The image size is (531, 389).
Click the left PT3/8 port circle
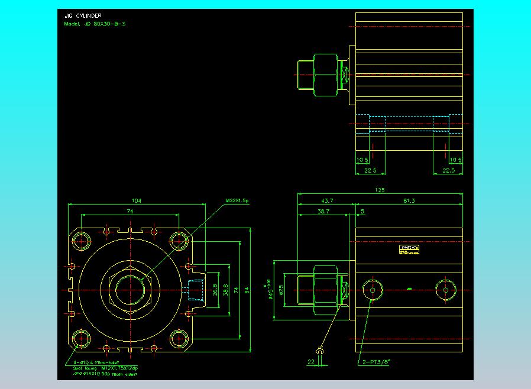pos(373,290)
